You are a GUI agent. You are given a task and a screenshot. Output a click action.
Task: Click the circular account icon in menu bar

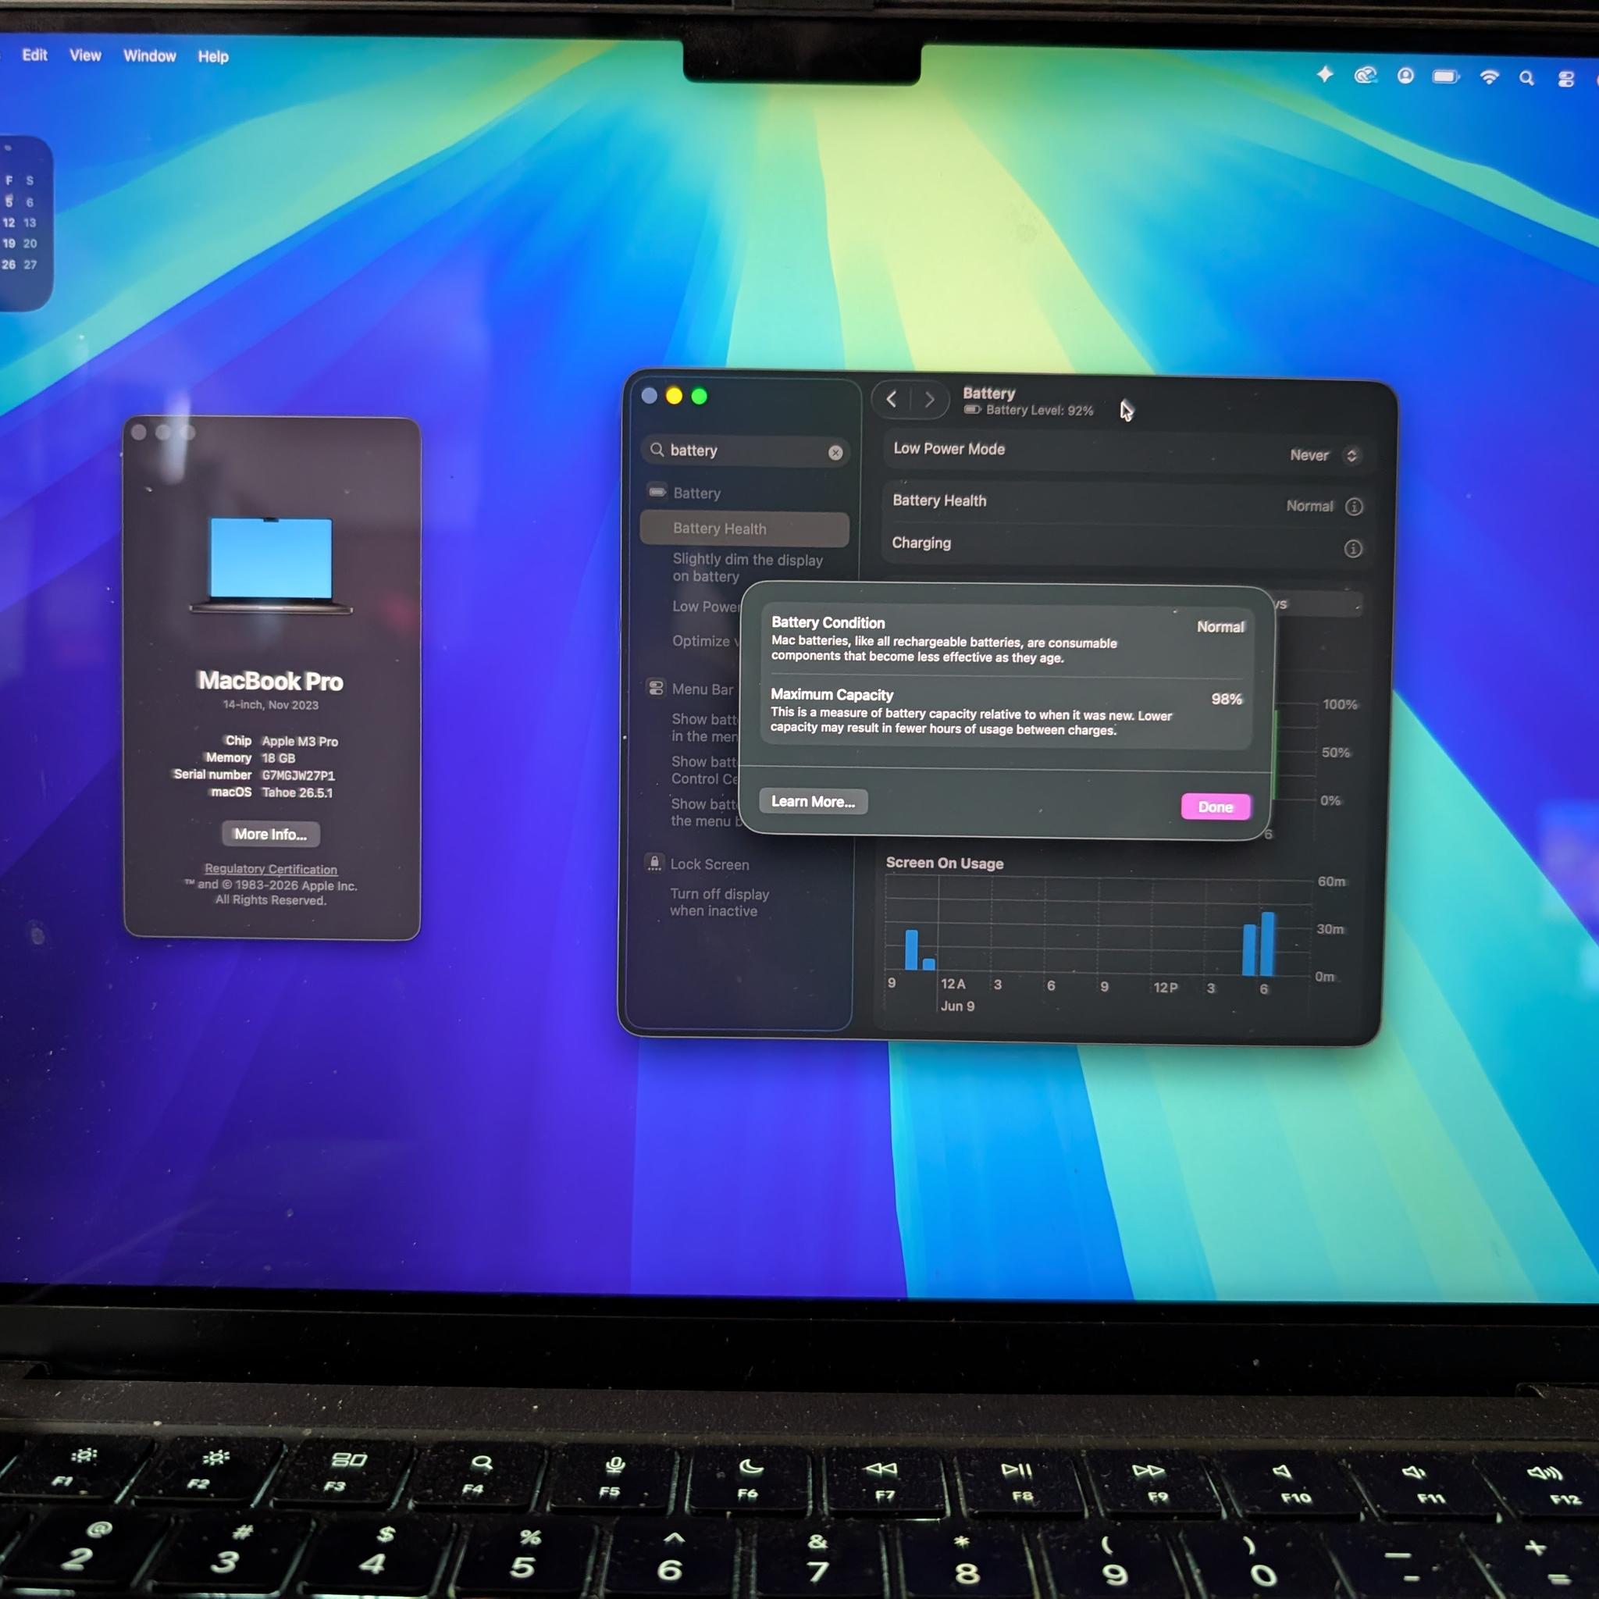pyautogui.click(x=1405, y=77)
